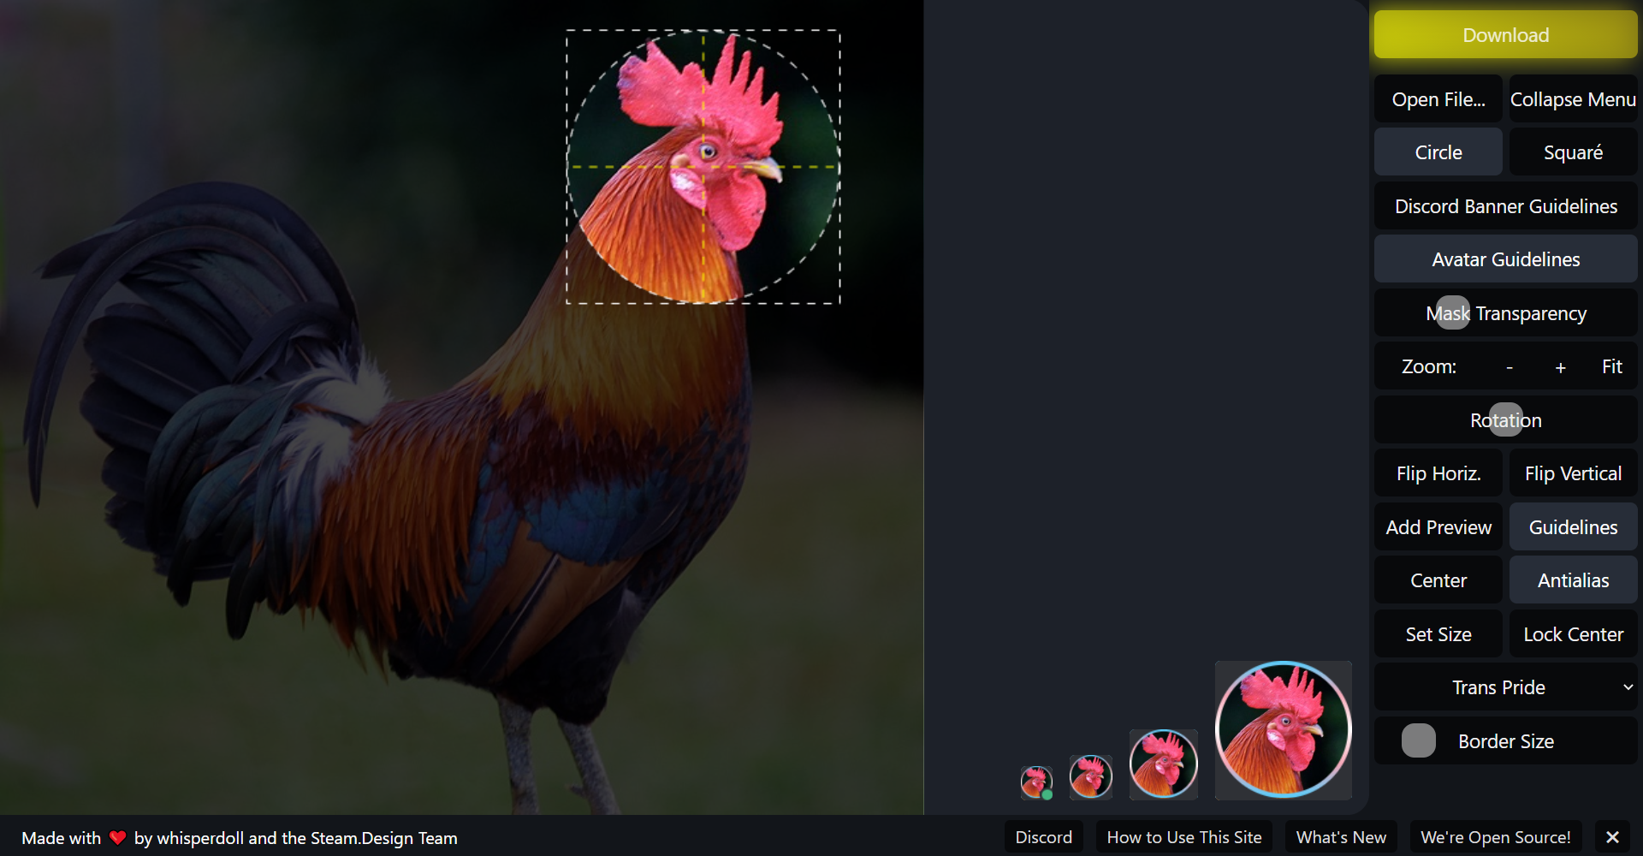The height and width of the screenshot is (856, 1643).
Task: Open the We're Open Source! link
Action: pos(1496,837)
